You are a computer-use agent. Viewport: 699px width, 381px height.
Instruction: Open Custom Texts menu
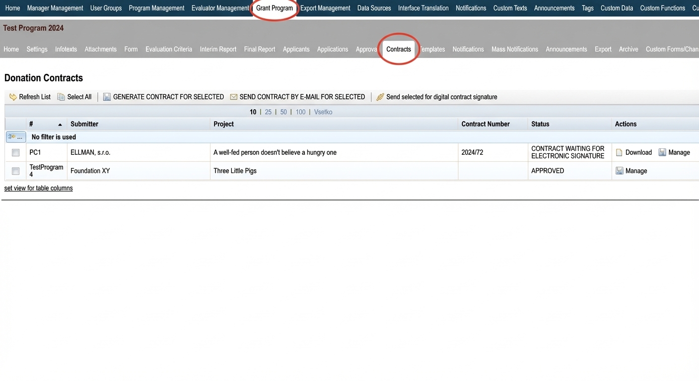coord(510,8)
